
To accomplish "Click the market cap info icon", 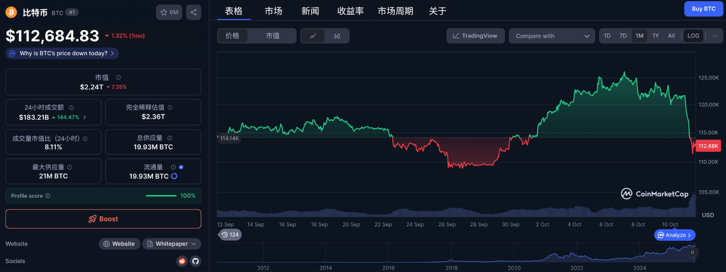I will click(118, 78).
